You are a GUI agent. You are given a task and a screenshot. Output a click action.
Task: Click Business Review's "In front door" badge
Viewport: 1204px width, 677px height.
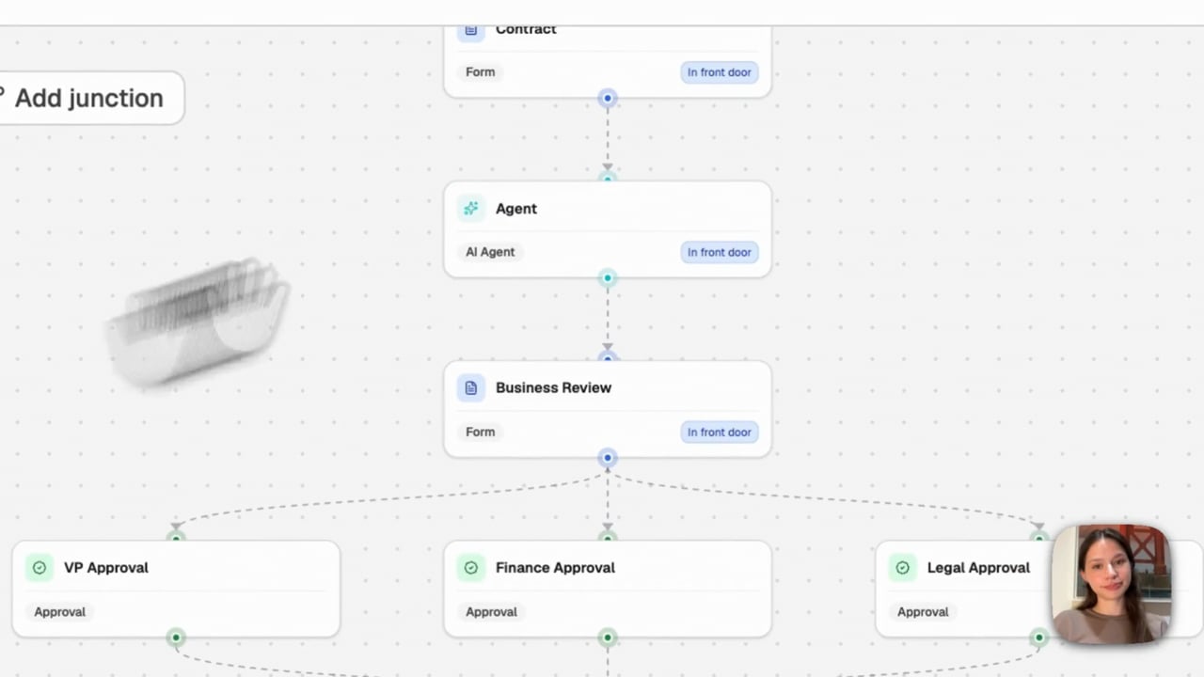click(x=720, y=433)
